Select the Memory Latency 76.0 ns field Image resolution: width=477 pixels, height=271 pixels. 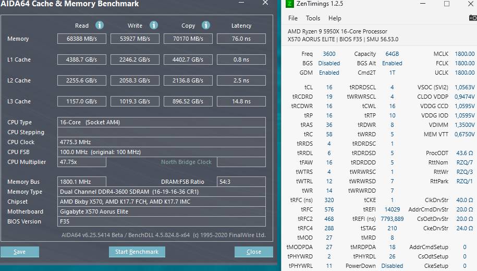[x=241, y=39]
